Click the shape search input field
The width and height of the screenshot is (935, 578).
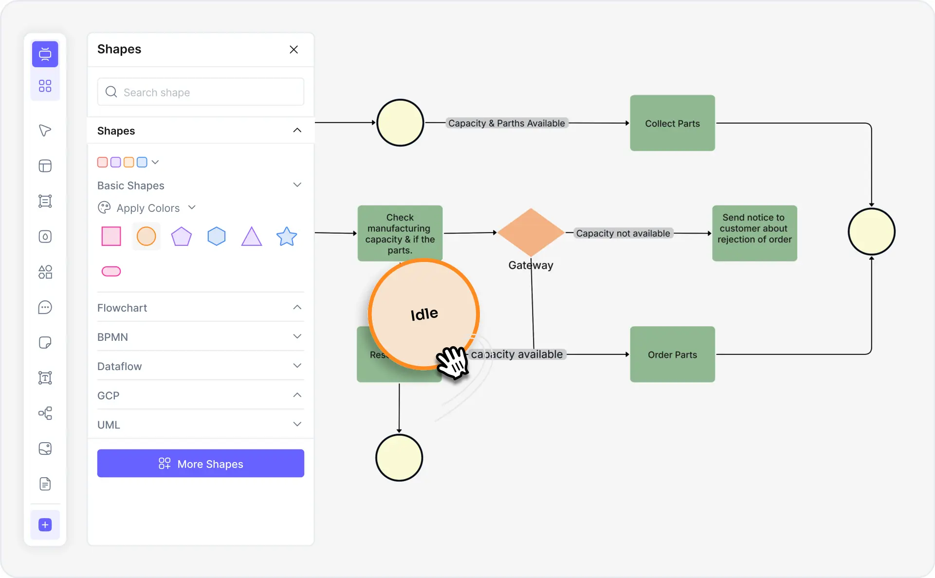(201, 92)
